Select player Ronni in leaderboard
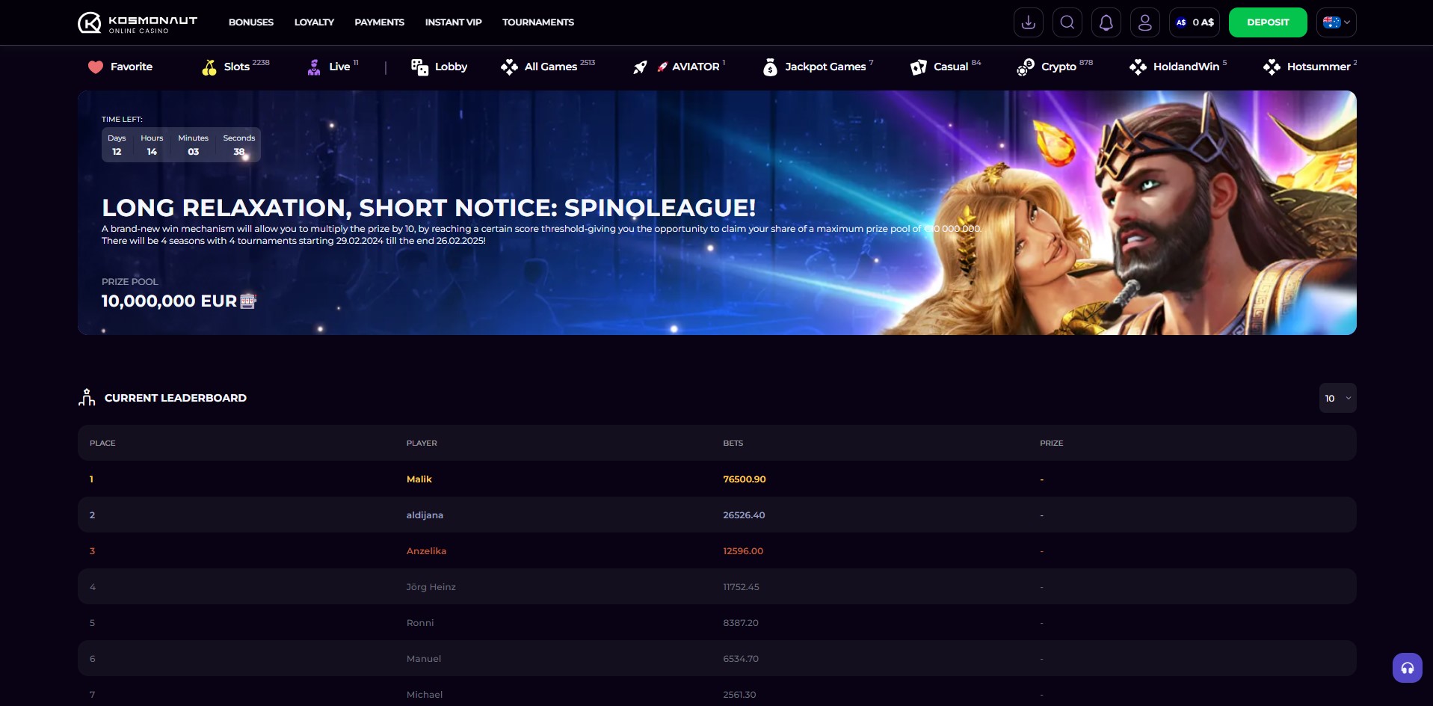 tap(419, 622)
